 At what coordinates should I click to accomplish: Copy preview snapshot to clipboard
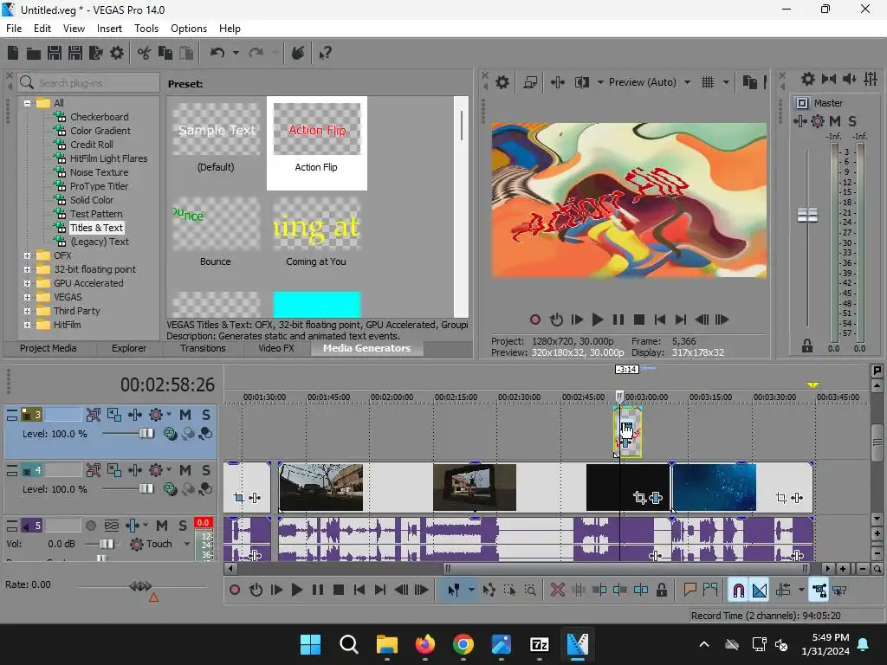click(750, 82)
